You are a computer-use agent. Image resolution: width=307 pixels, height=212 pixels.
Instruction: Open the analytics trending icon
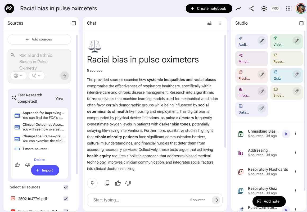click(239, 8)
